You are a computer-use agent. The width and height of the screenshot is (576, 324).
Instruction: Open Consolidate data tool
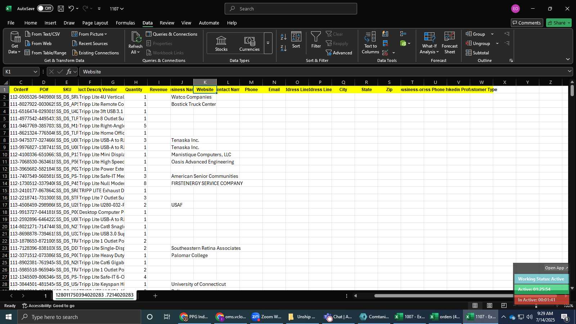coord(403,34)
